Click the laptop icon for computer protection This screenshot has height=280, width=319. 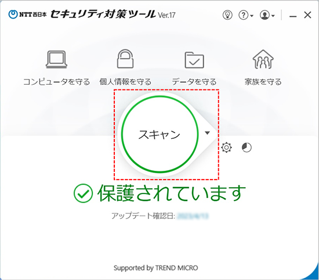pyautogui.click(x=56, y=59)
